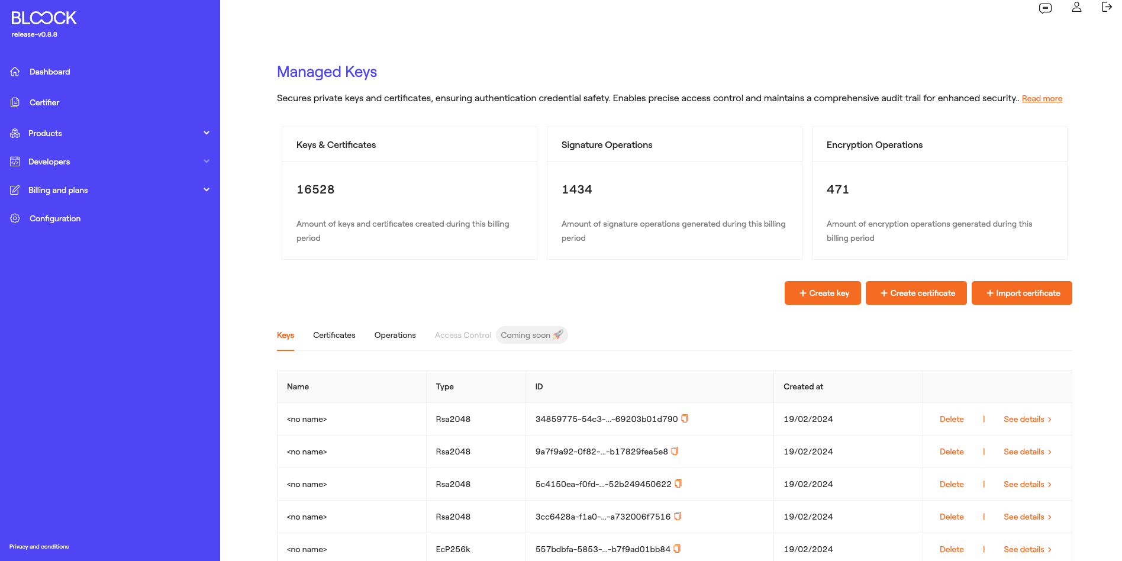Click the Products cubes icon
This screenshot has width=1122, height=561.
click(15, 133)
